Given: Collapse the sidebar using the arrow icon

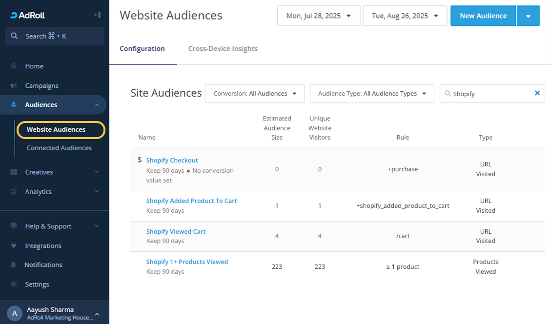Looking at the screenshot, I should coord(97,15).
